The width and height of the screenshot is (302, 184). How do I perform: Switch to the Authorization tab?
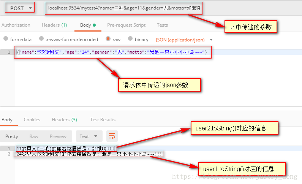16,25
